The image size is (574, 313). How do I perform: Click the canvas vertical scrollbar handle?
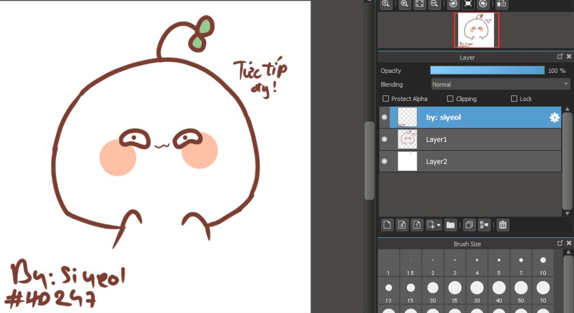[369, 160]
